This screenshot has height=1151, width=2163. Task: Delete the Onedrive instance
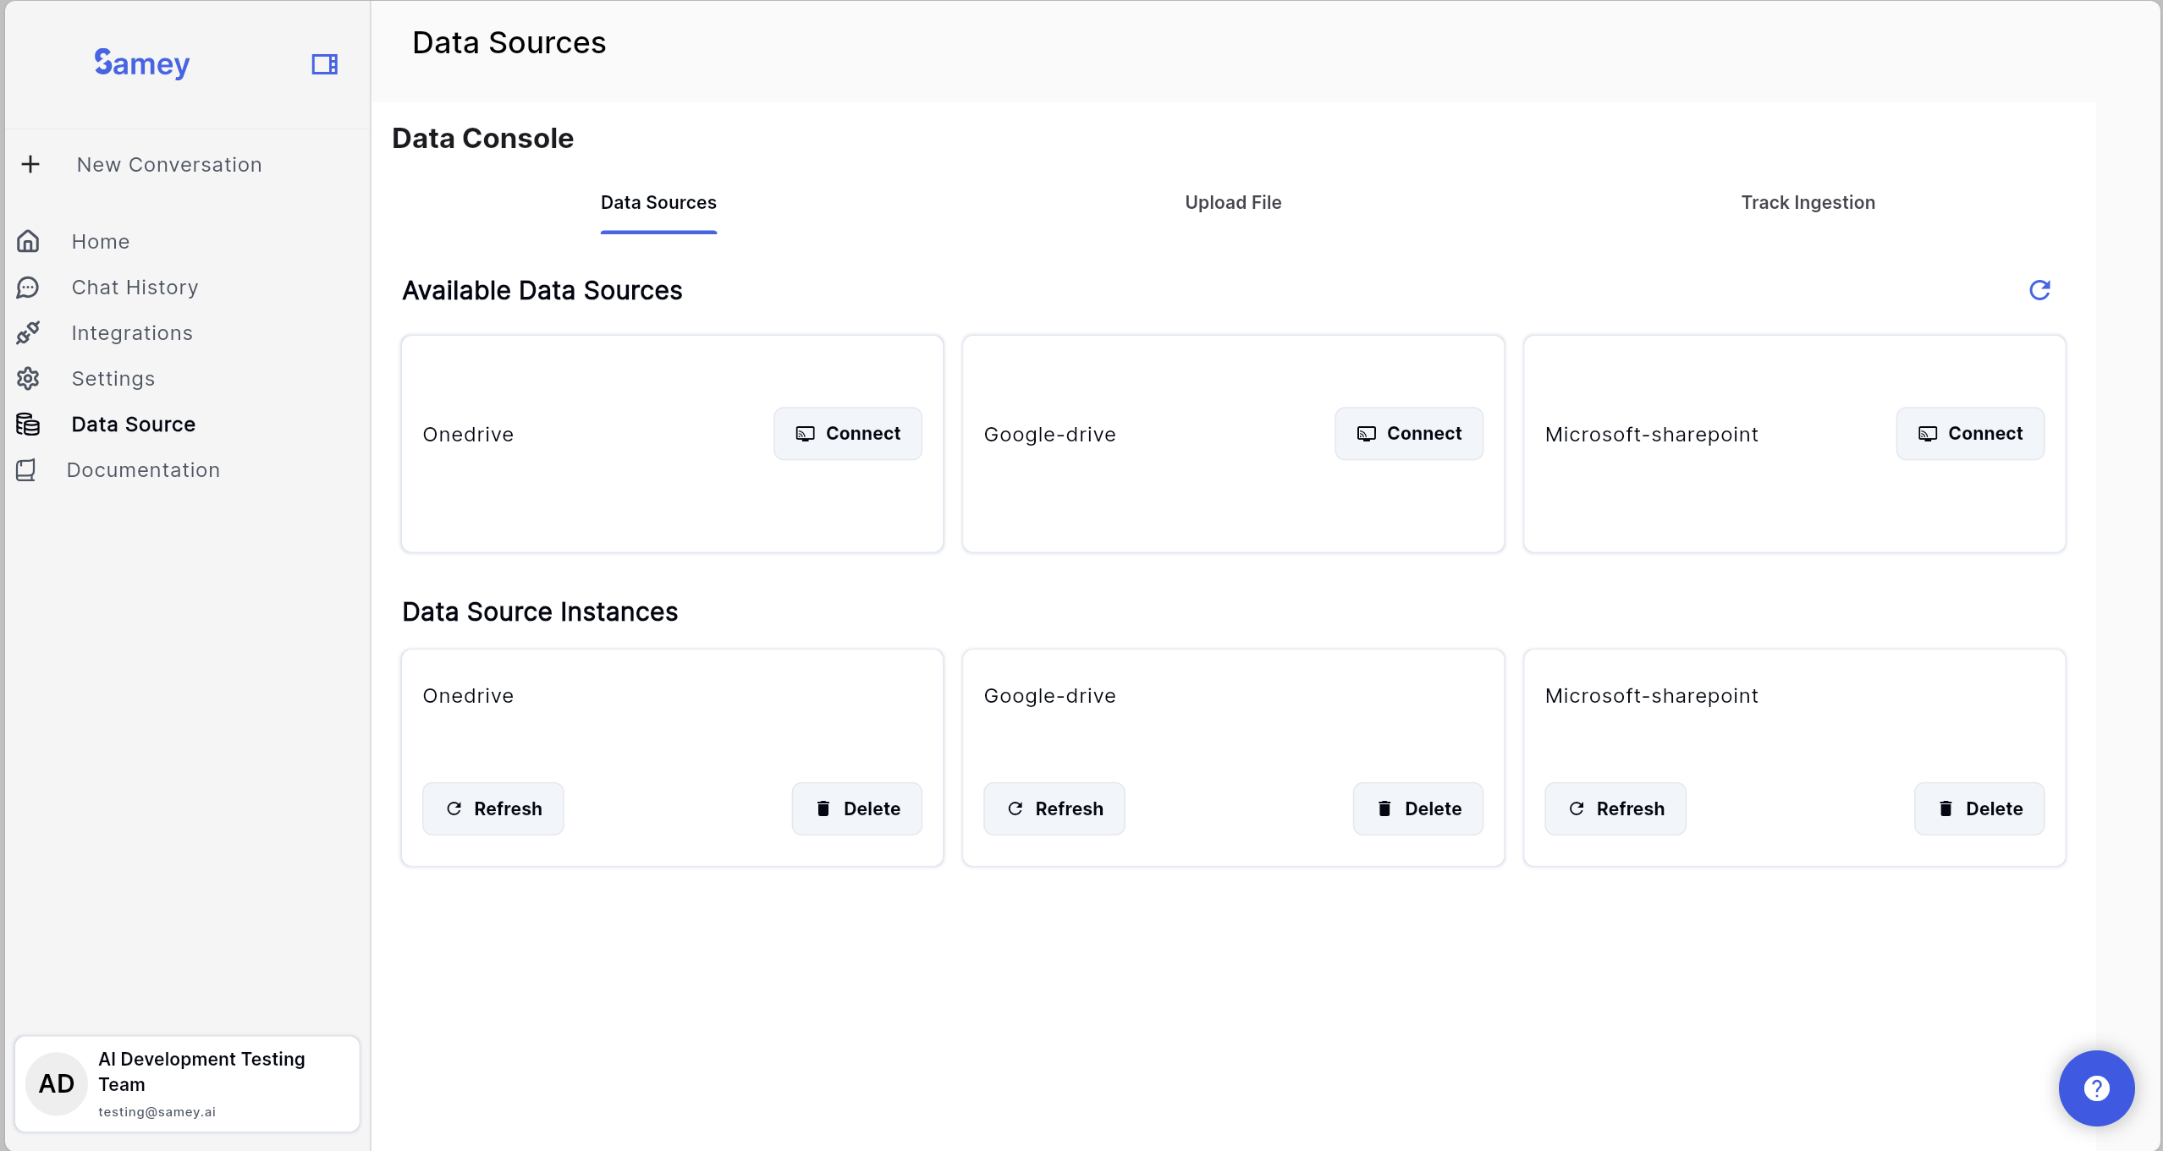click(856, 808)
